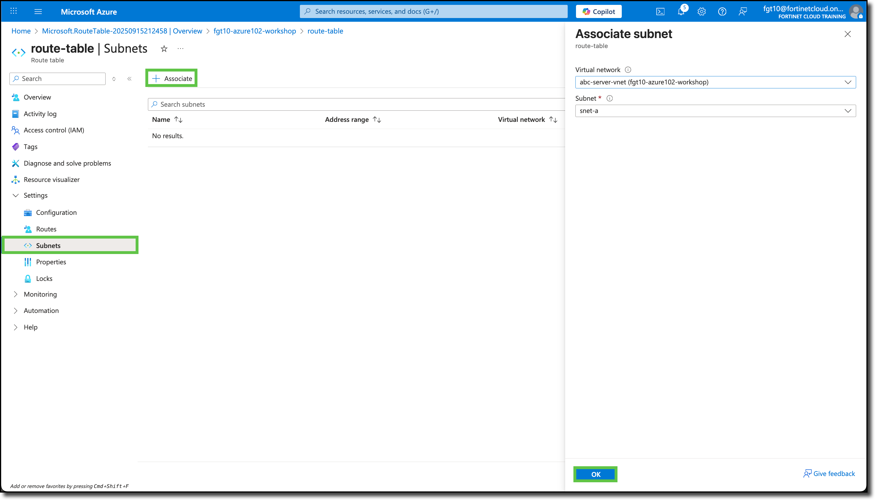Open the portal hamburger menu
The width and height of the screenshot is (875, 500).
(x=38, y=11)
